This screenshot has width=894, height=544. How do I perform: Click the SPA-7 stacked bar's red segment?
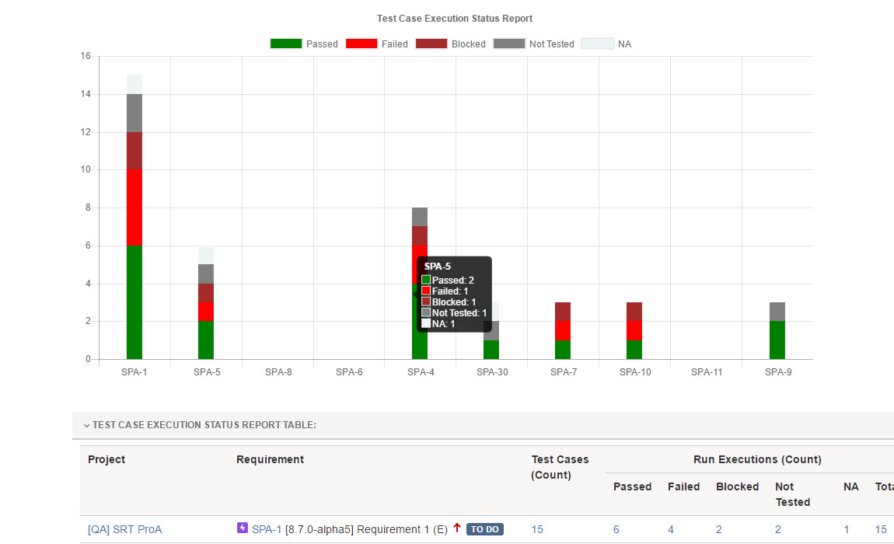563,330
